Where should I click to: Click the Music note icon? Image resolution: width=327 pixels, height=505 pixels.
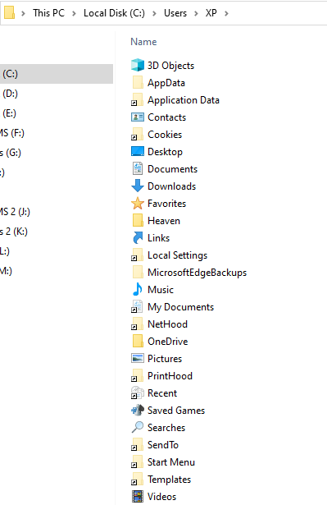pos(138,289)
